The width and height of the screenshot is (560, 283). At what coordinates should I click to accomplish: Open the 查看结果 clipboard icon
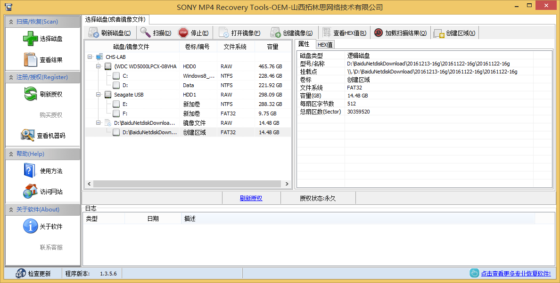[x=30, y=60]
